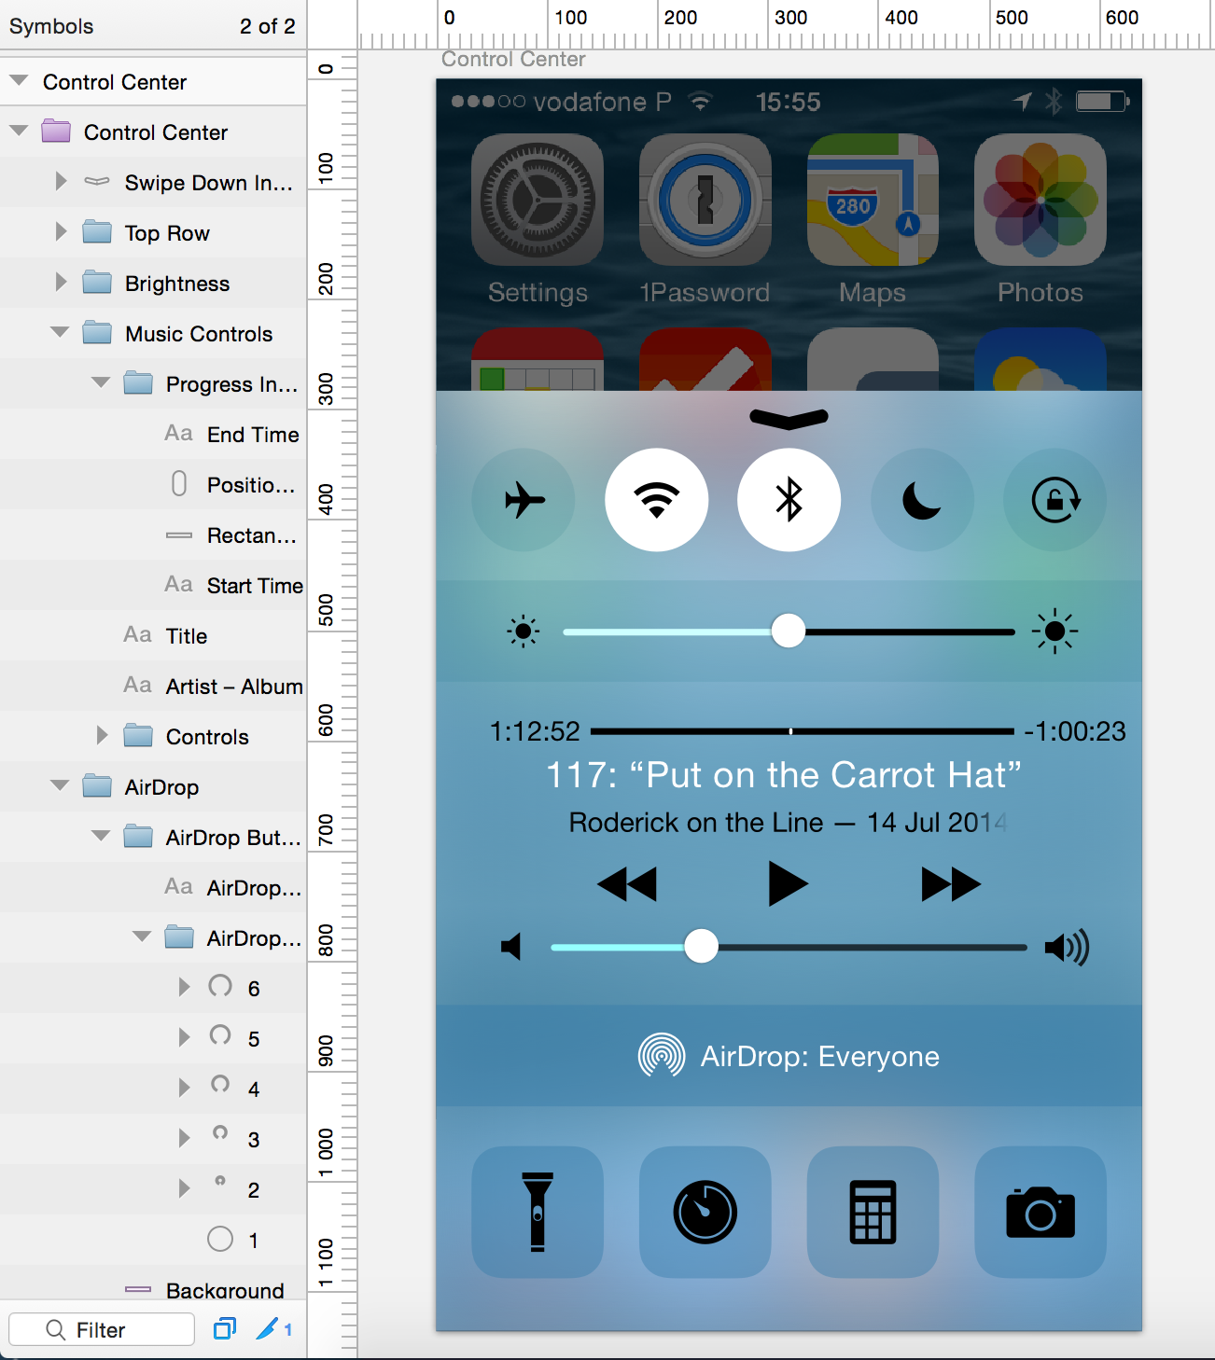The width and height of the screenshot is (1215, 1360).
Task: Toggle the Wi-Fi button off
Action: [657, 500]
